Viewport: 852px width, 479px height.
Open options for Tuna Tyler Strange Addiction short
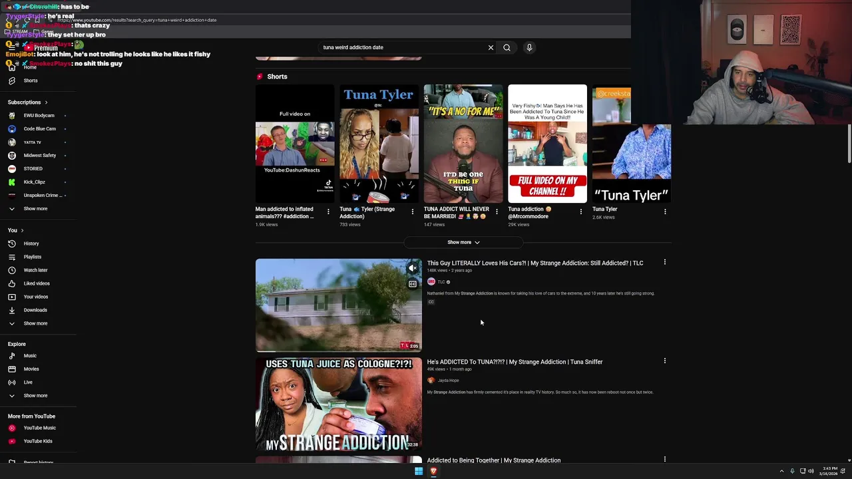click(412, 212)
